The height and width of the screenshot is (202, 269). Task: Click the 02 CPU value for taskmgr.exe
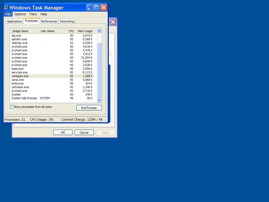(x=71, y=43)
